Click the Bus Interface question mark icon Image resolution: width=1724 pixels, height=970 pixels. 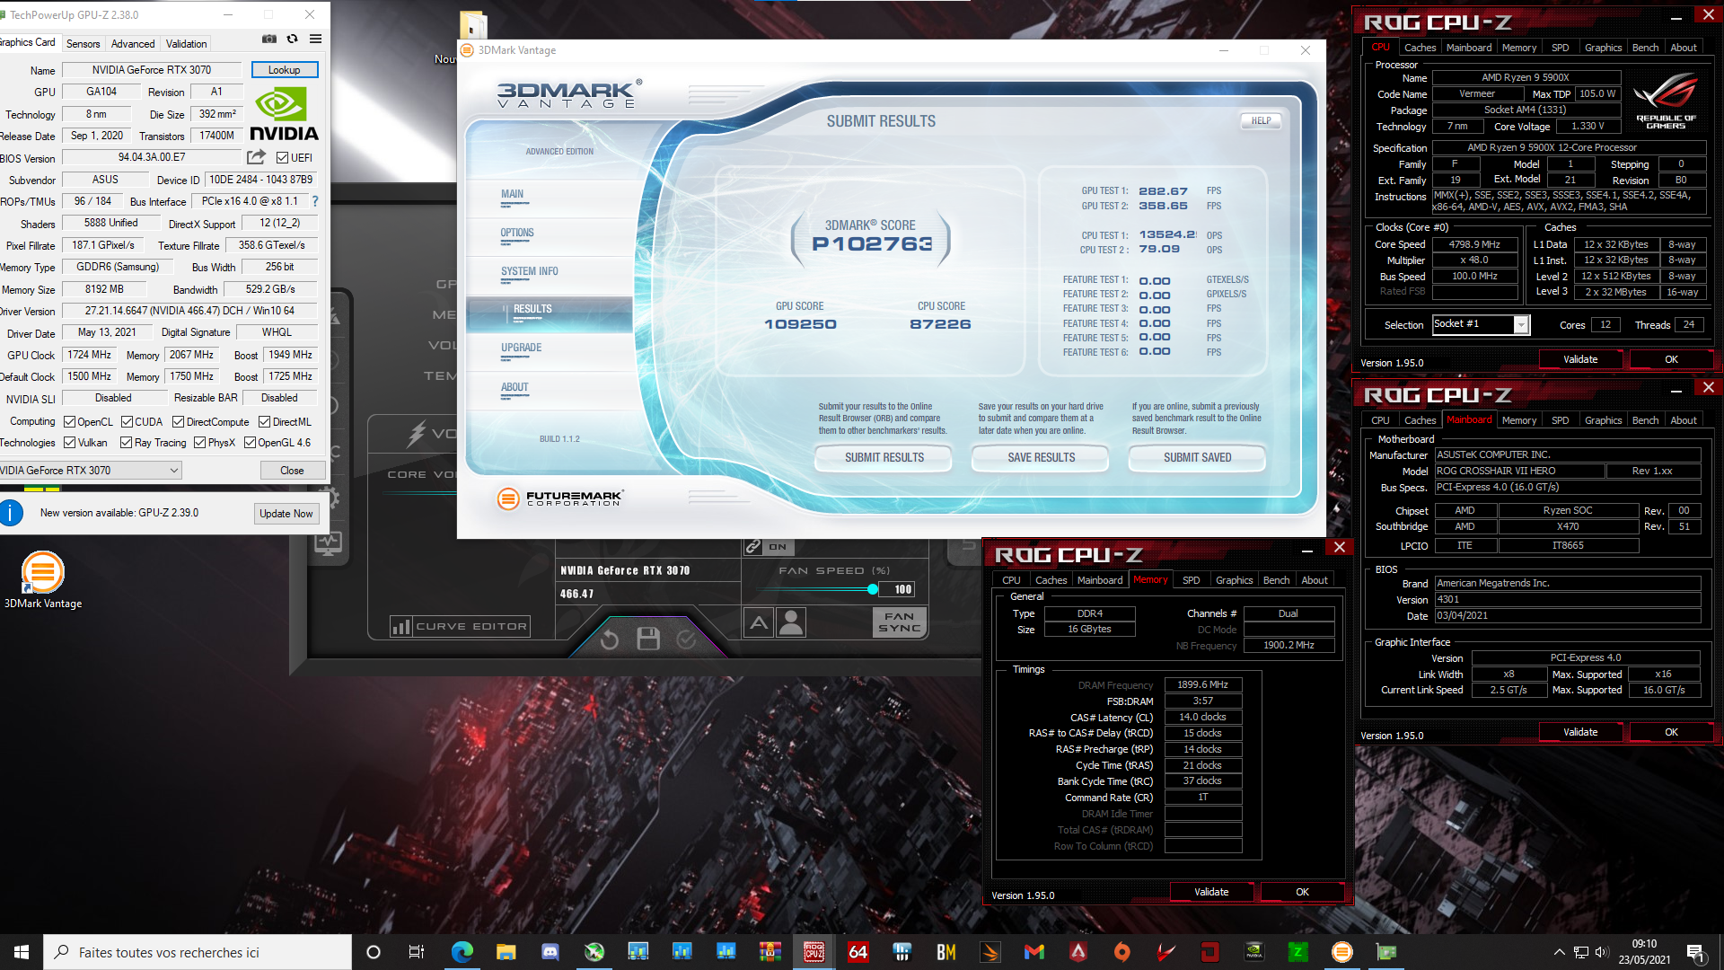tap(315, 201)
